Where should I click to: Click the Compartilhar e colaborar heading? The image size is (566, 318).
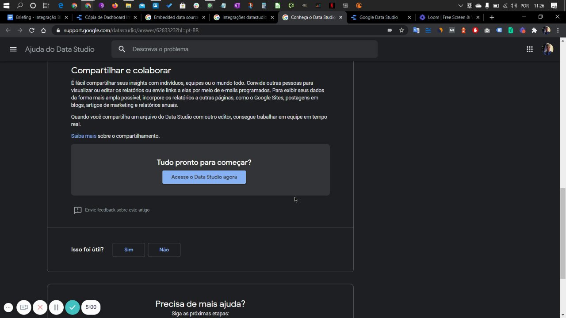(121, 70)
